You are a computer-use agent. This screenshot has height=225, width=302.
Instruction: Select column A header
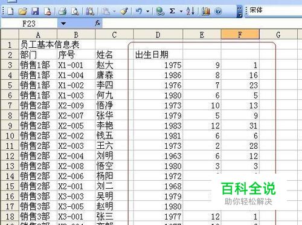[x=38, y=34]
